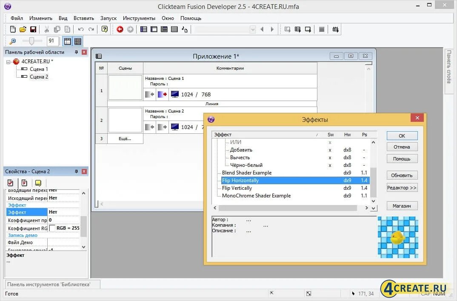Open the Магазин button
This screenshot has width=457, height=301.
click(402, 206)
